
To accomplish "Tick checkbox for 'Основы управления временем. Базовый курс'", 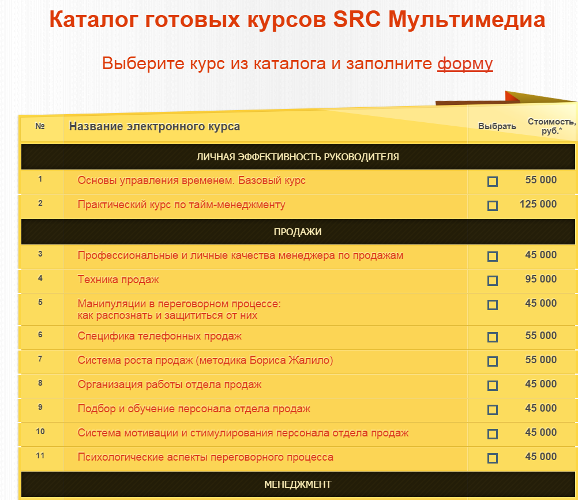I will (x=493, y=182).
